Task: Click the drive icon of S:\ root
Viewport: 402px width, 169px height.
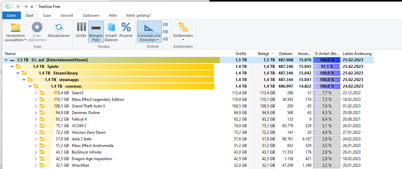Action: coord(12,60)
